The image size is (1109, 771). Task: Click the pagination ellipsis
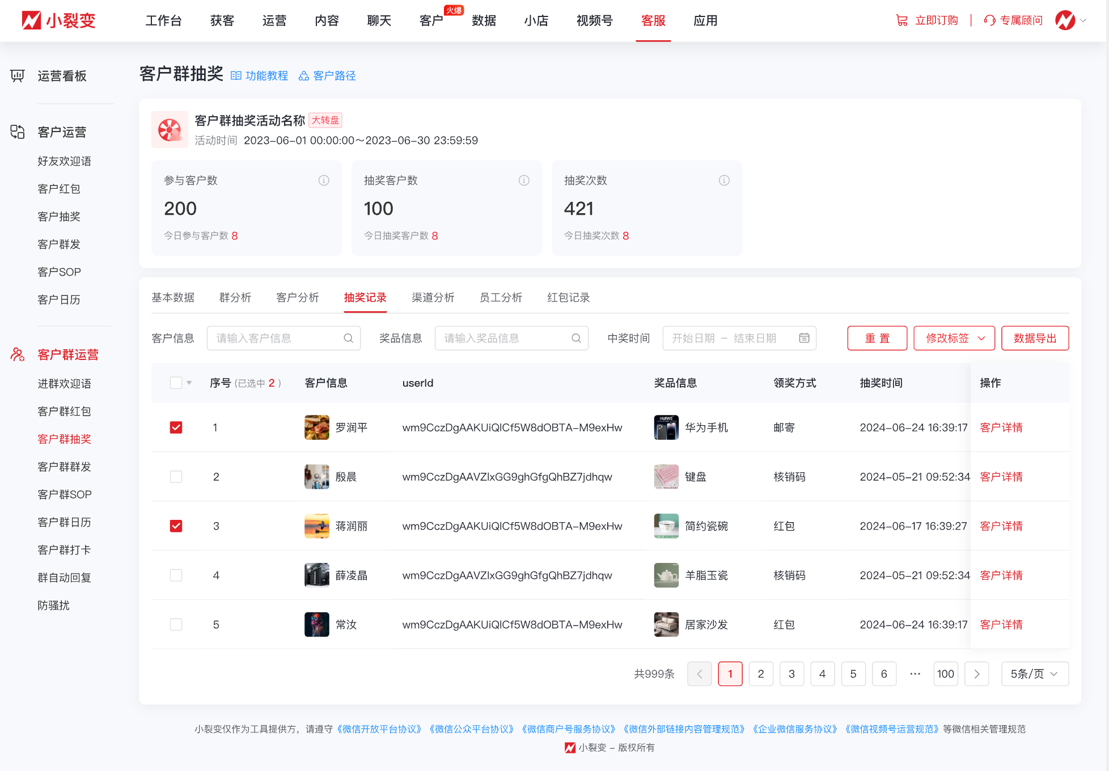point(915,674)
